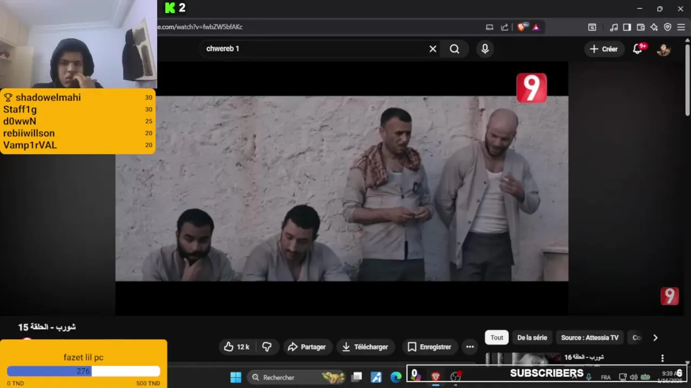
Task: Open the Windows Start menu
Action: (236, 377)
